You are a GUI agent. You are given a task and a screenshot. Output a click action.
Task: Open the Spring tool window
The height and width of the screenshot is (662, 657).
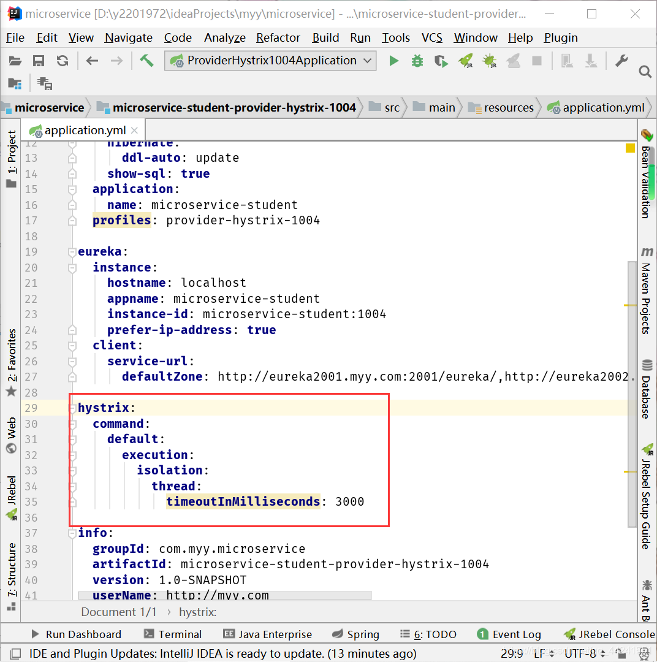[355, 634]
